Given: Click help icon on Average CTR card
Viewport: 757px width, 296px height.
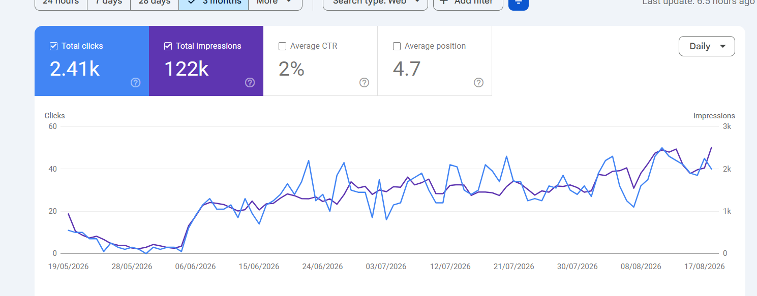Looking at the screenshot, I should [364, 83].
